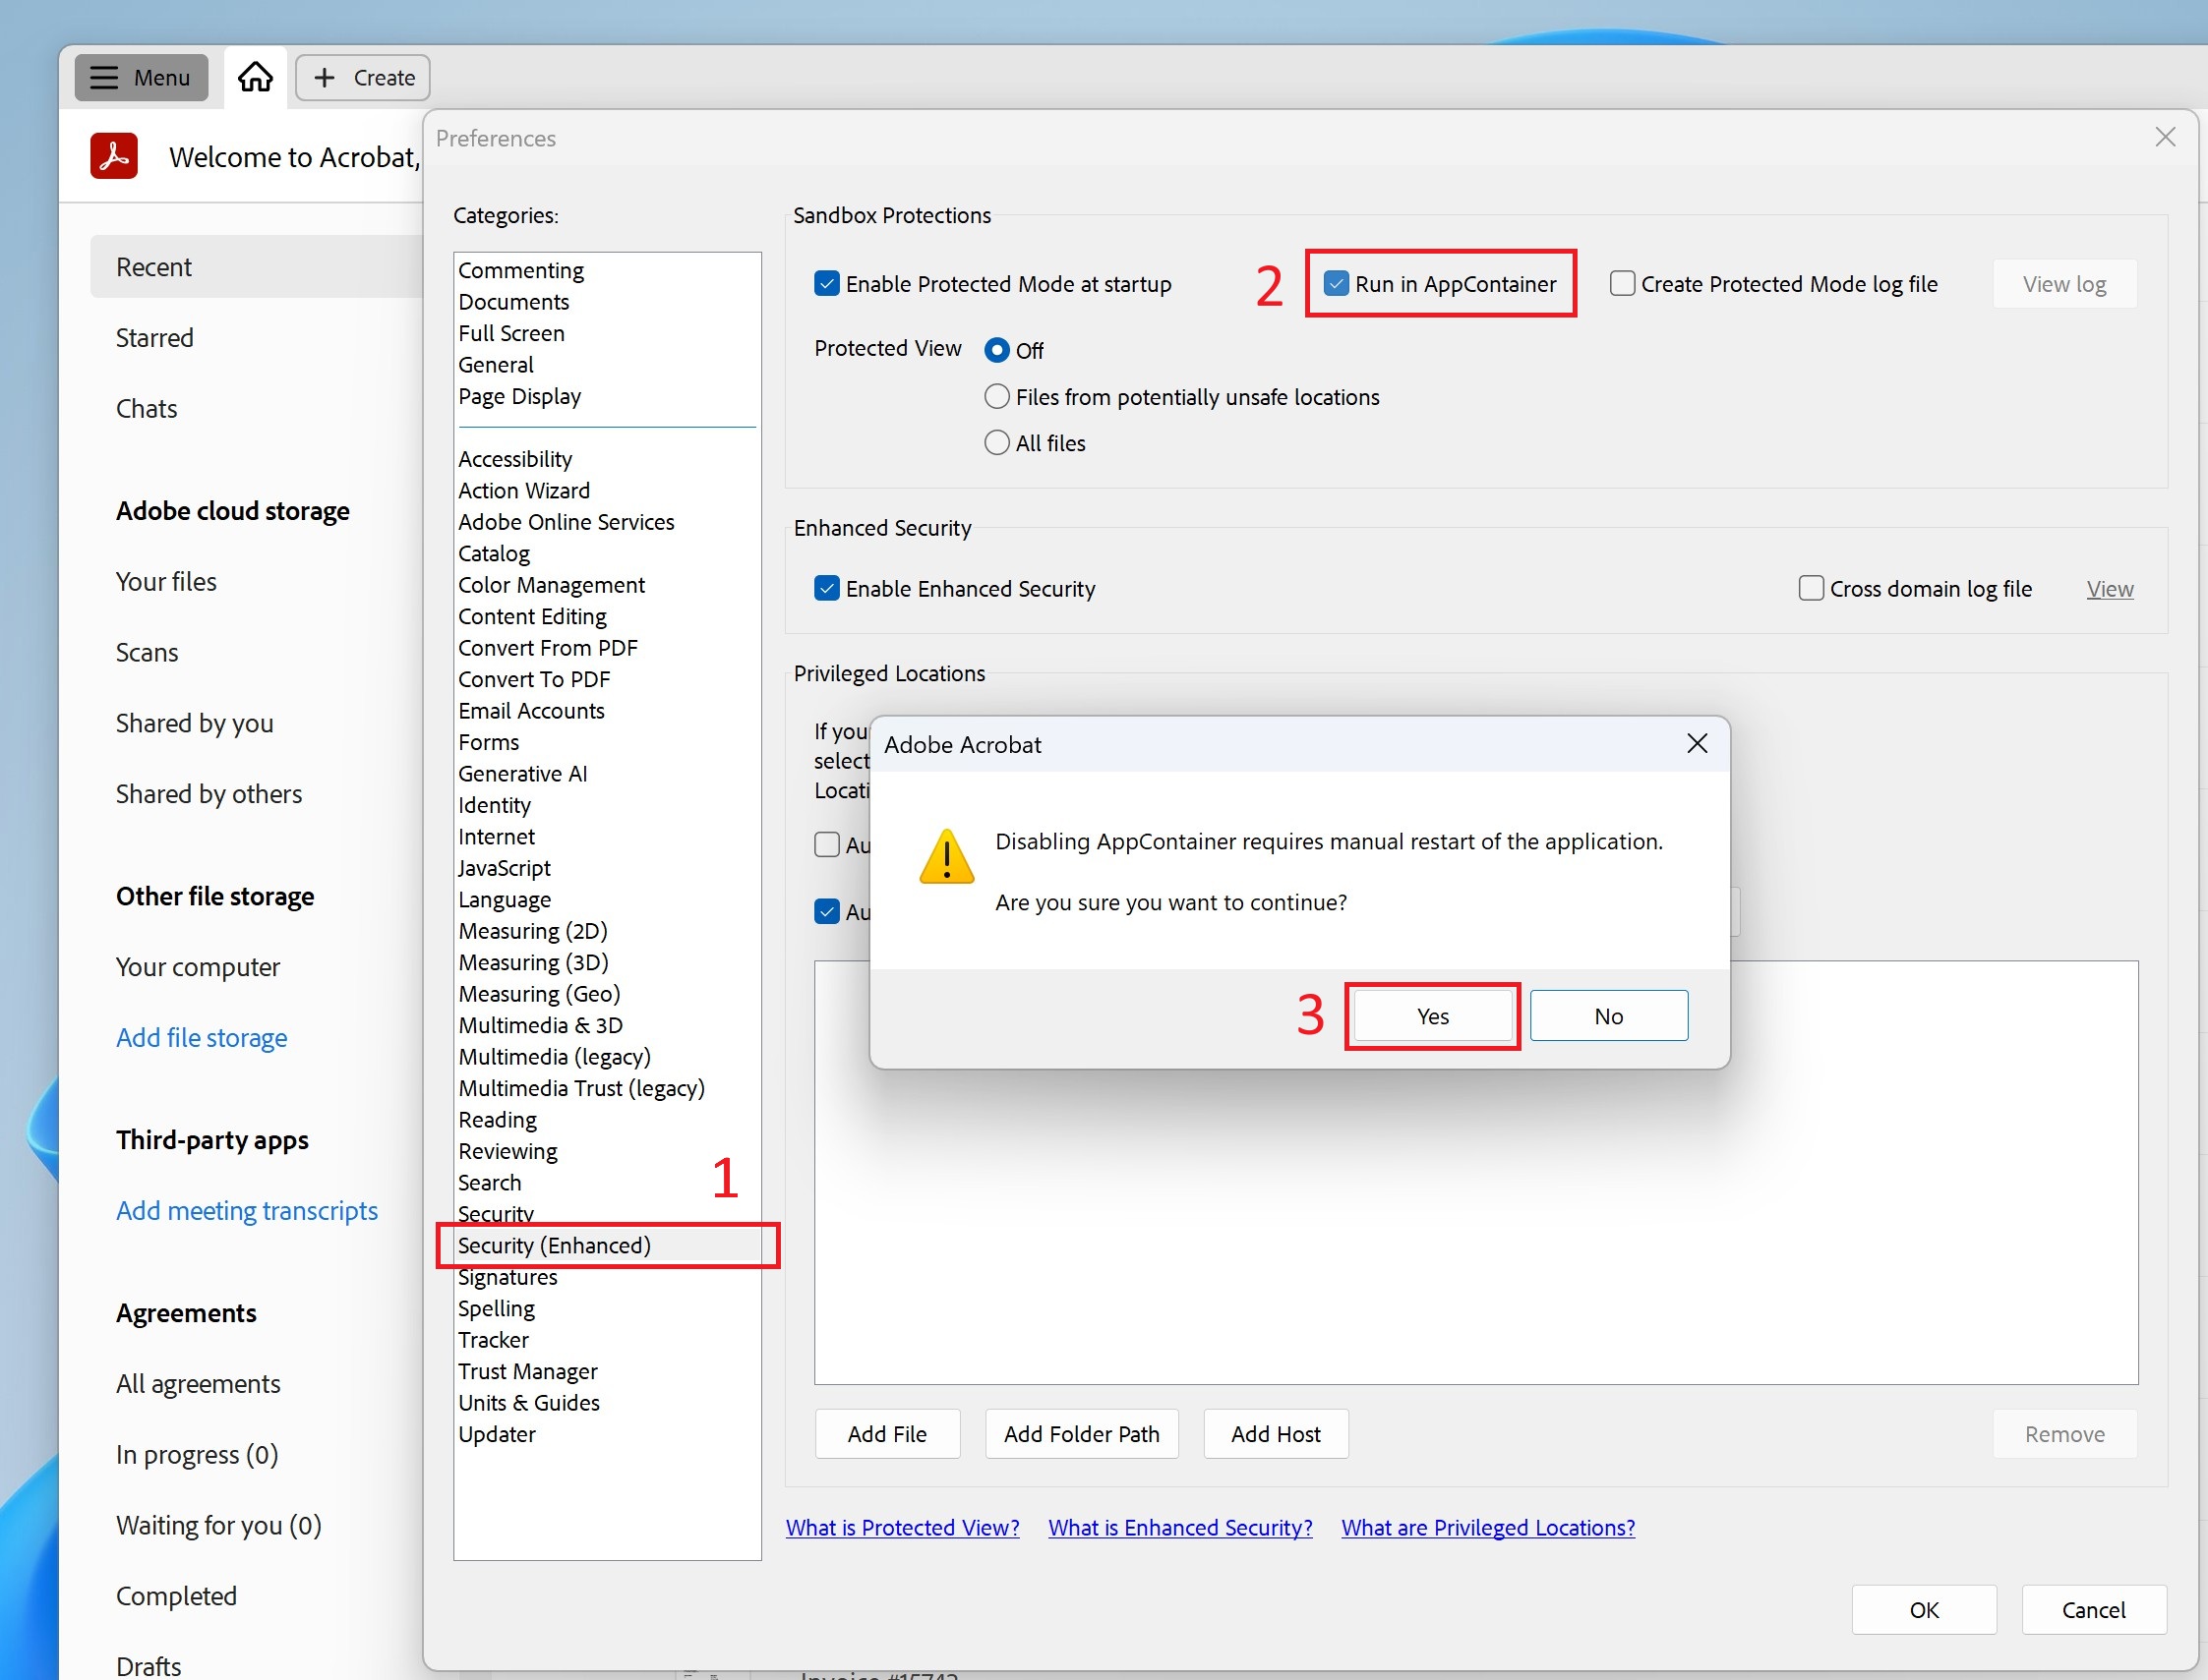Select All files Protected View option
Image resolution: width=2208 pixels, height=1680 pixels.
click(x=996, y=443)
